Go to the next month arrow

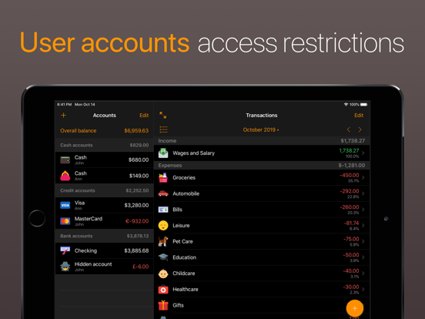pyautogui.click(x=360, y=129)
